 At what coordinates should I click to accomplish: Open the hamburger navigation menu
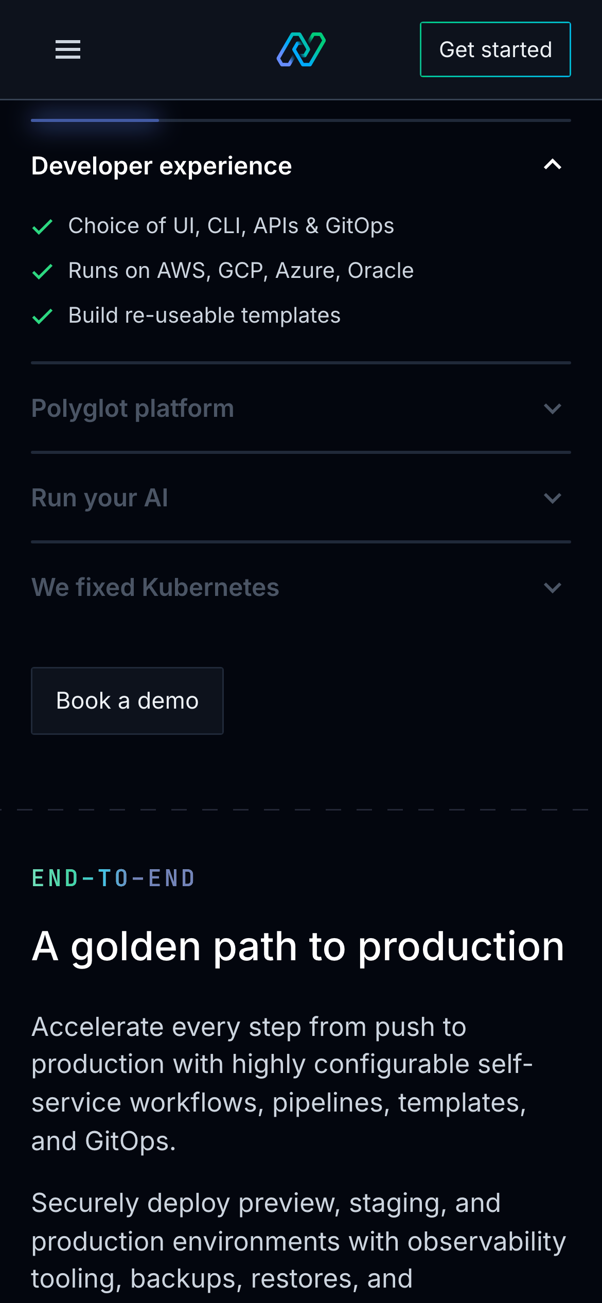click(x=68, y=49)
